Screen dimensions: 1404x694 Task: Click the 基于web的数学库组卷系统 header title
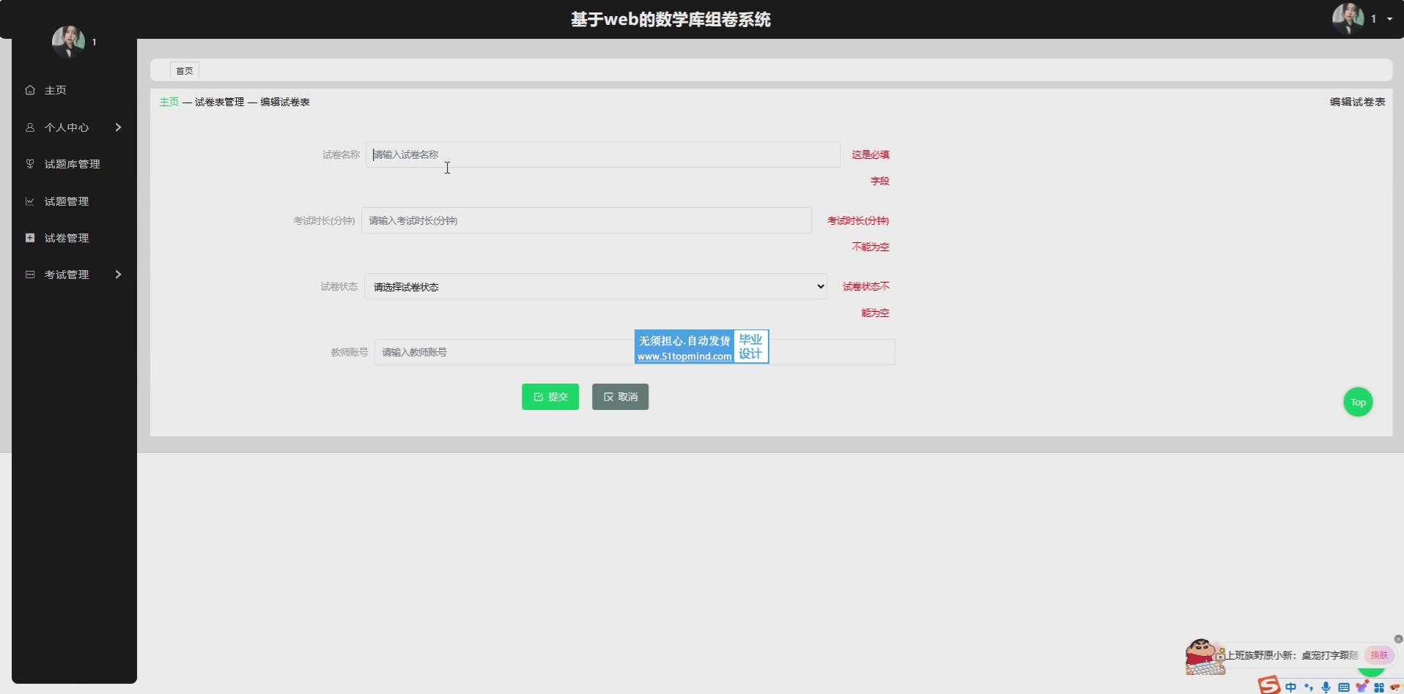pyautogui.click(x=670, y=19)
